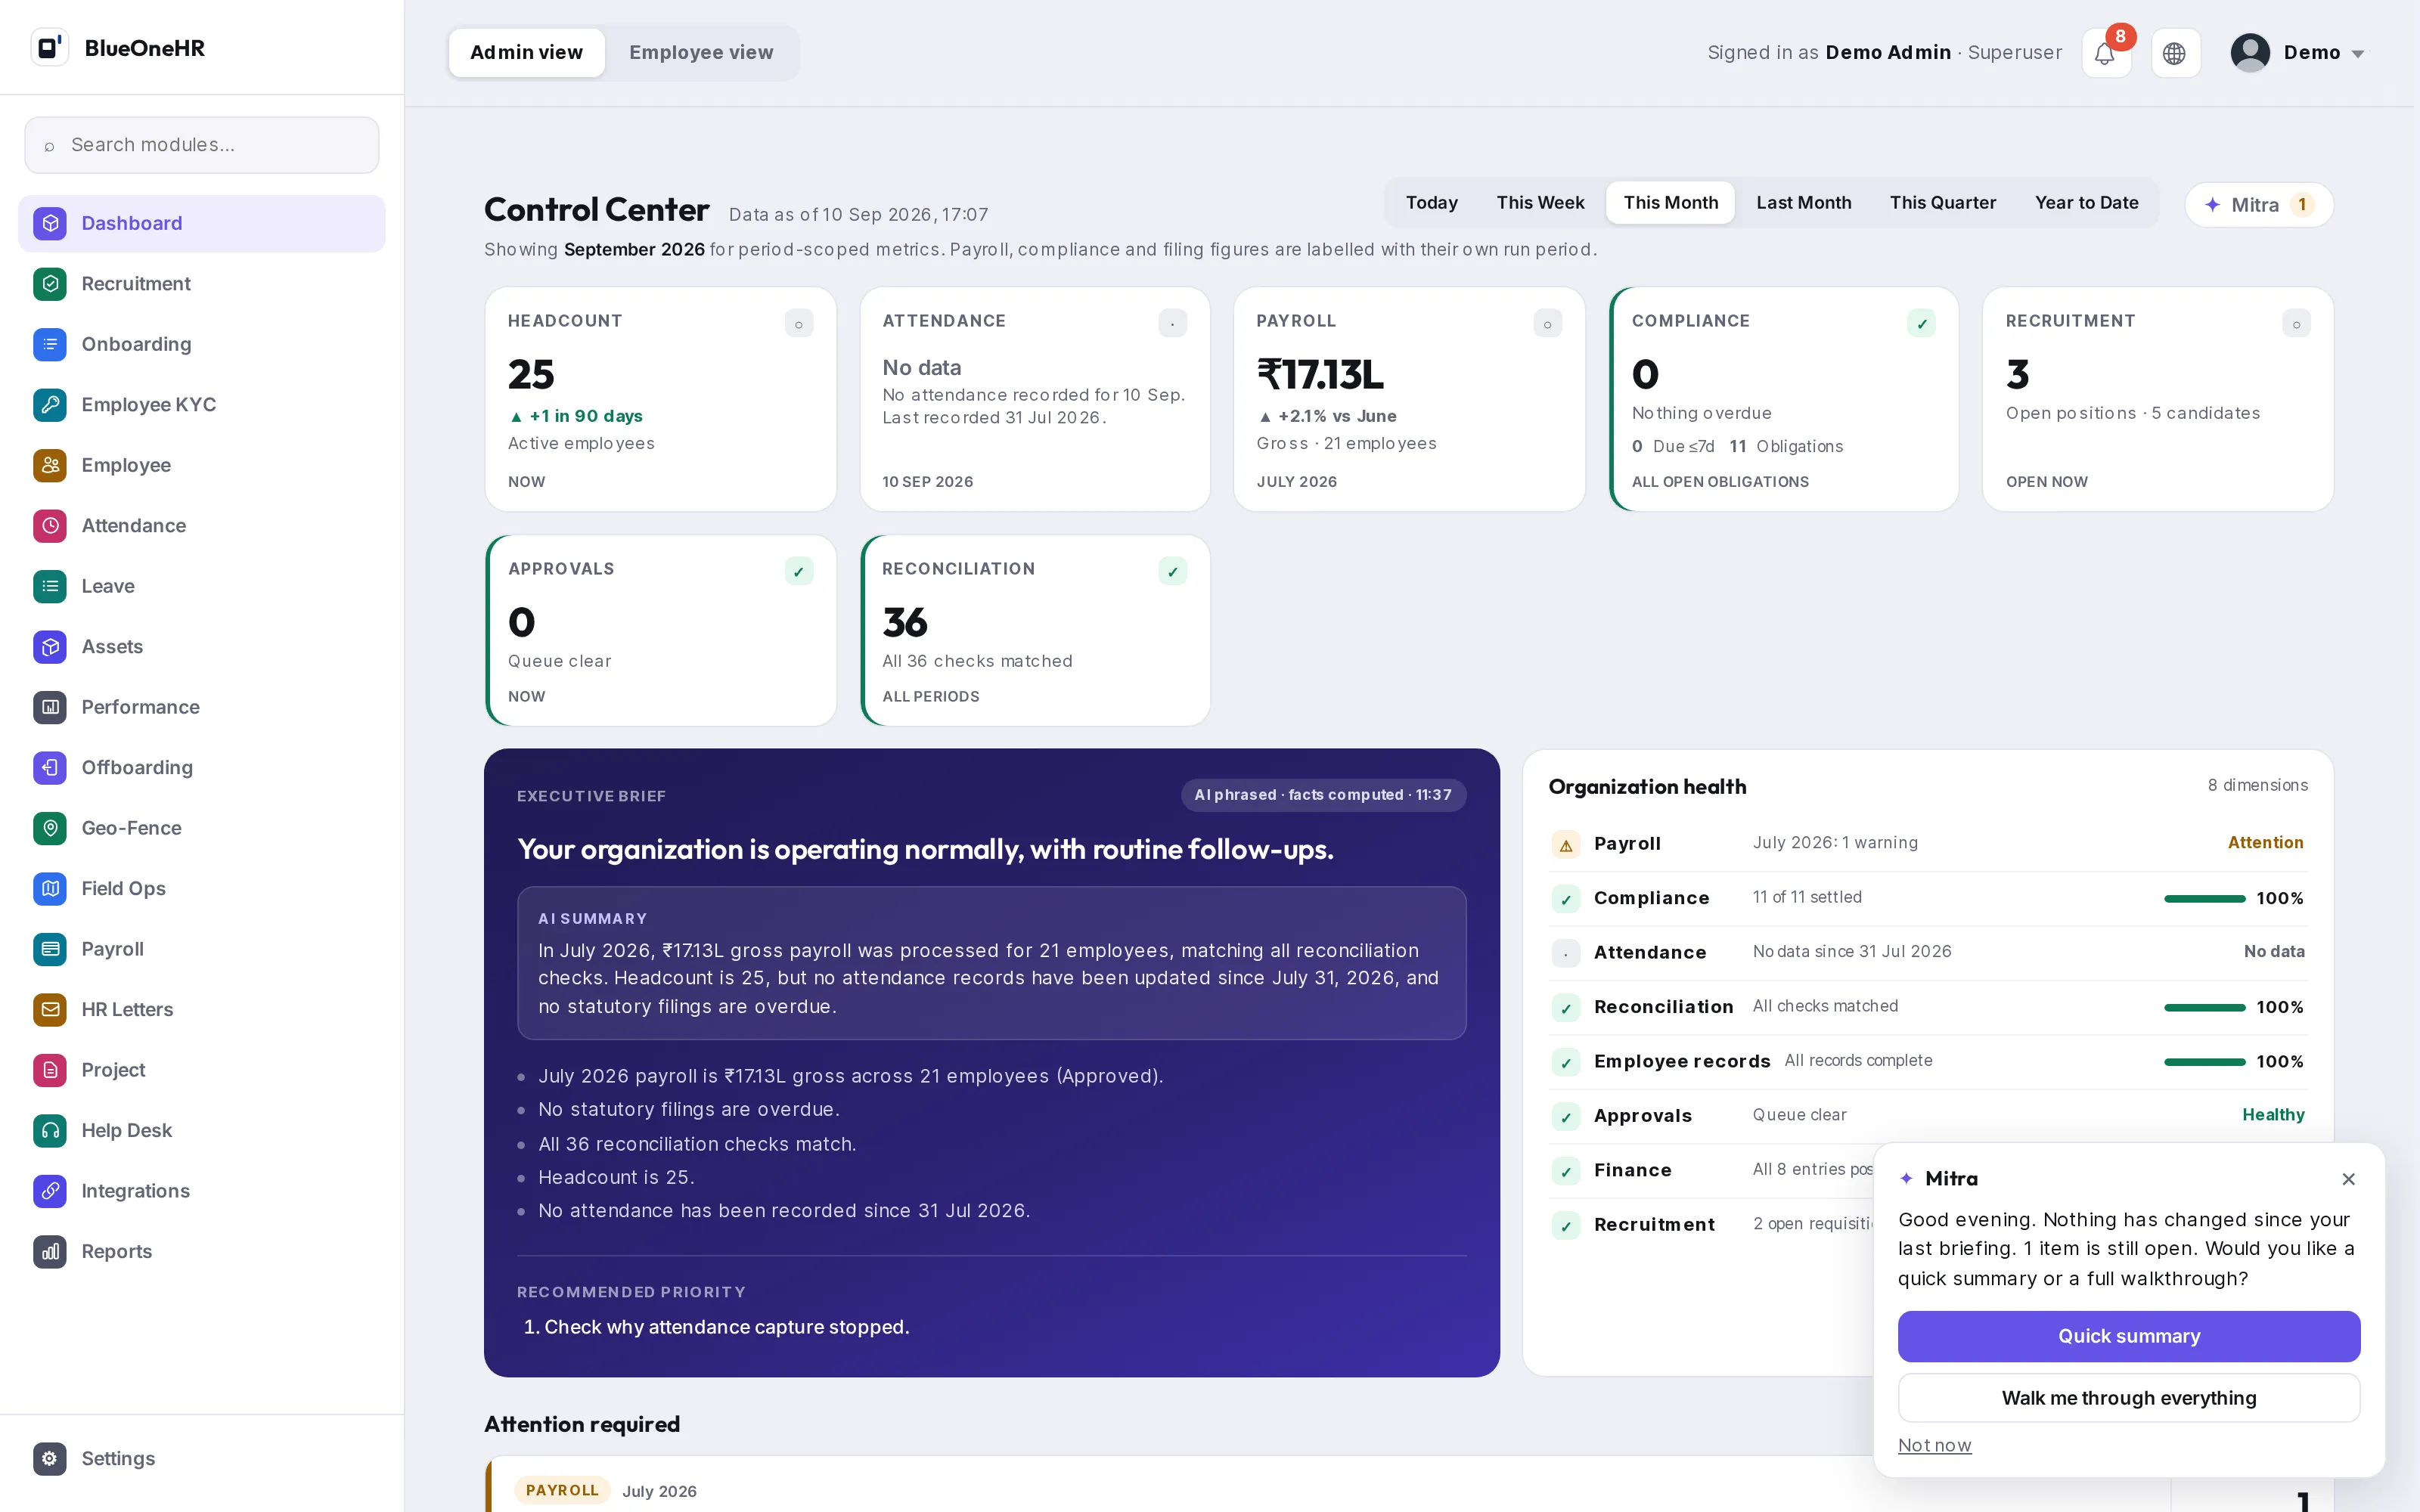Open the Performance chart icon
2420x1512 pixels.
50,707
